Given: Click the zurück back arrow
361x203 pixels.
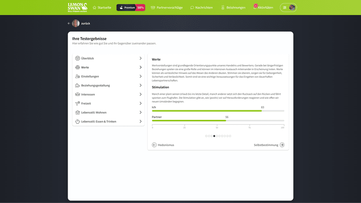Looking at the screenshot, I should click(x=69, y=24).
